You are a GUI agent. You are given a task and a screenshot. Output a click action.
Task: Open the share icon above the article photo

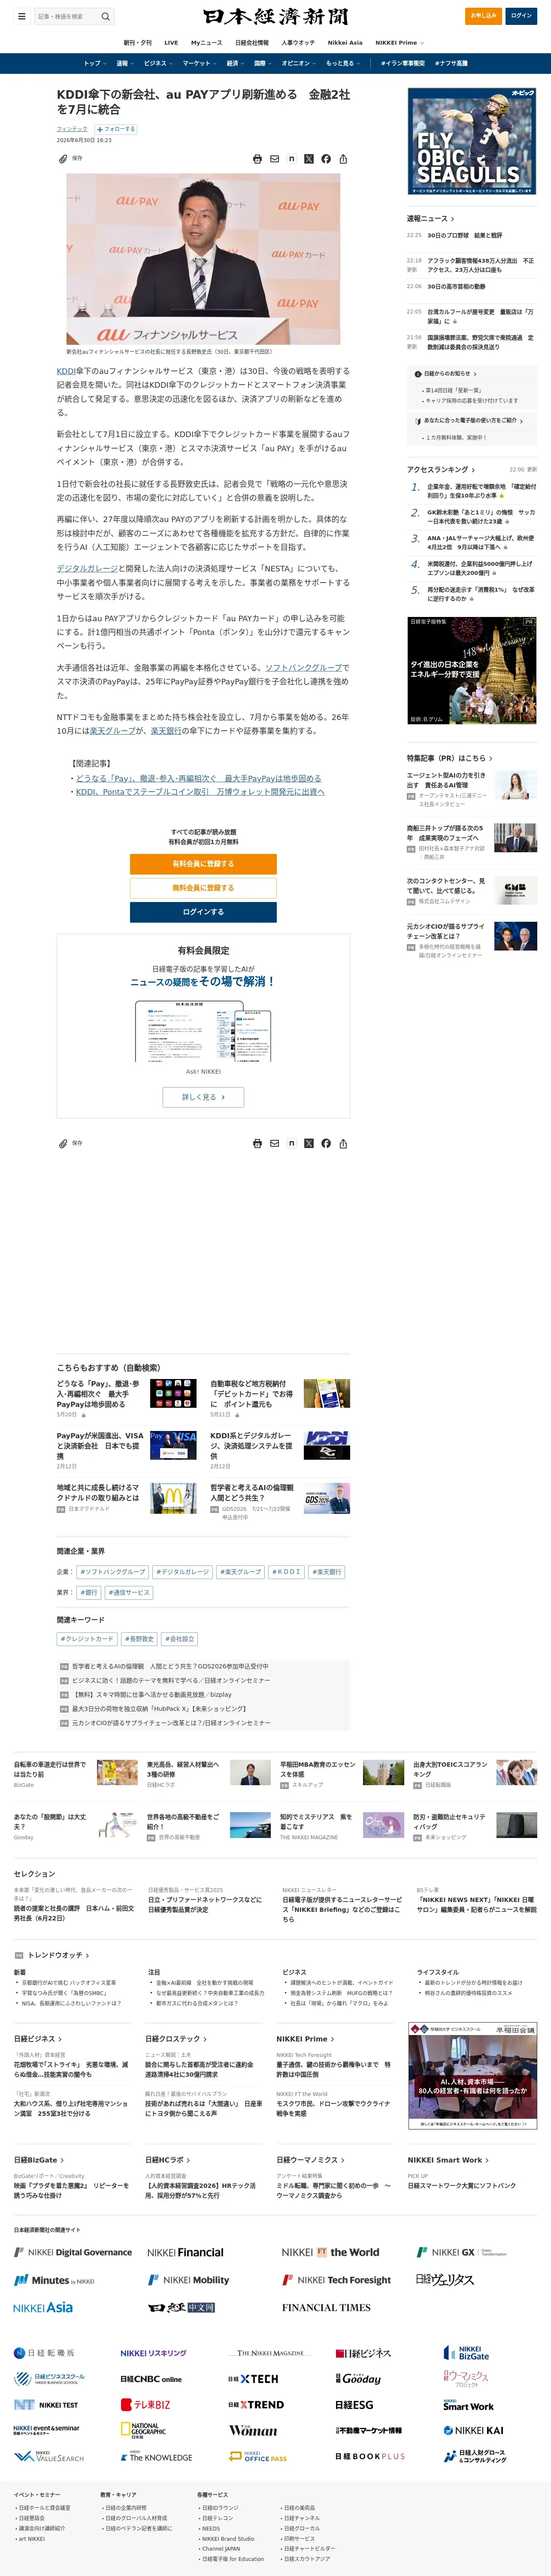point(343,159)
